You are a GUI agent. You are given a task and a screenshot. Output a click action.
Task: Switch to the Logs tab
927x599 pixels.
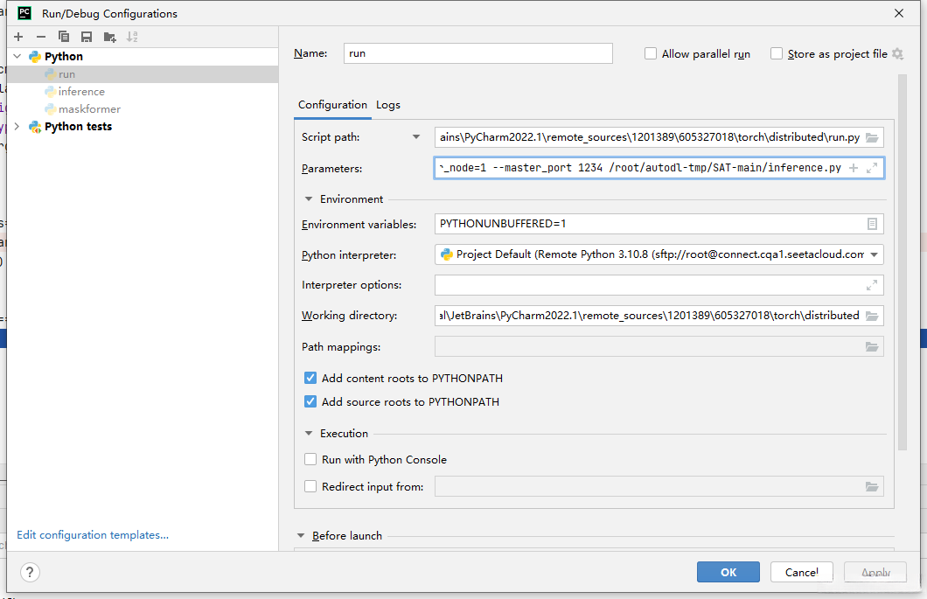pyautogui.click(x=388, y=105)
